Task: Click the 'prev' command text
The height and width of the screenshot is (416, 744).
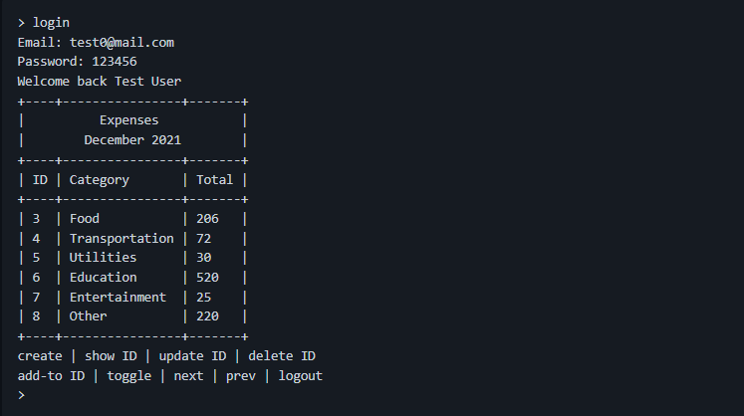Action: 241,376
